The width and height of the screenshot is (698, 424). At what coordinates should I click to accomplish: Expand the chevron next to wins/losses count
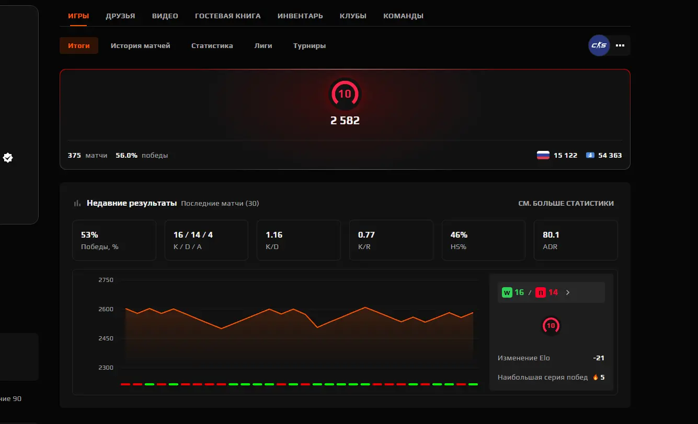tap(568, 292)
